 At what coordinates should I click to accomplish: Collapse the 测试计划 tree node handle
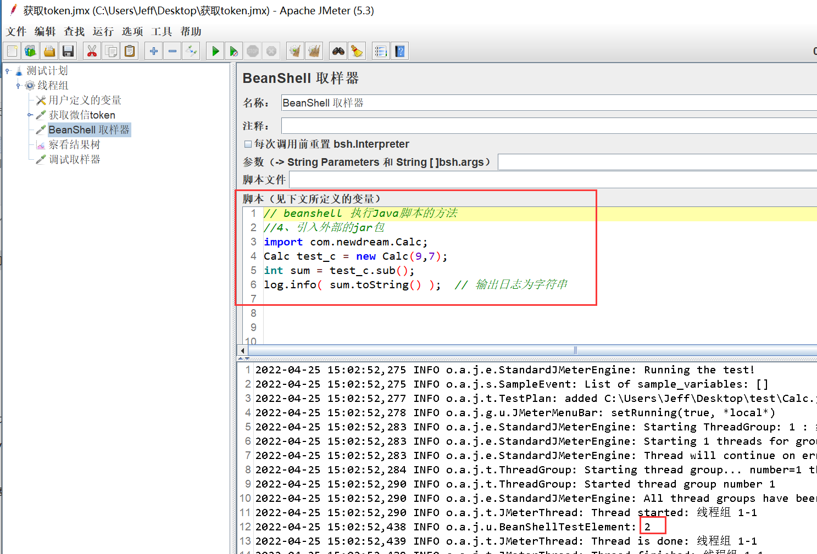pyautogui.click(x=8, y=71)
